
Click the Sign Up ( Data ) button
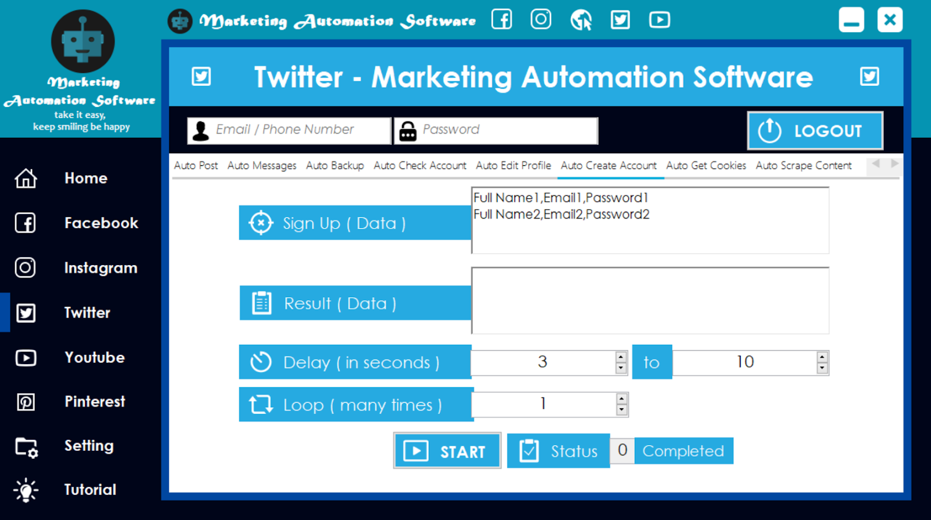coord(355,222)
